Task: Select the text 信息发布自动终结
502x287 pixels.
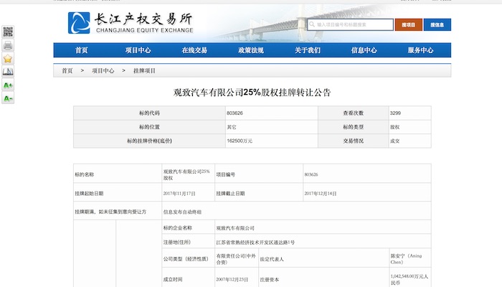Action: tap(182, 212)
